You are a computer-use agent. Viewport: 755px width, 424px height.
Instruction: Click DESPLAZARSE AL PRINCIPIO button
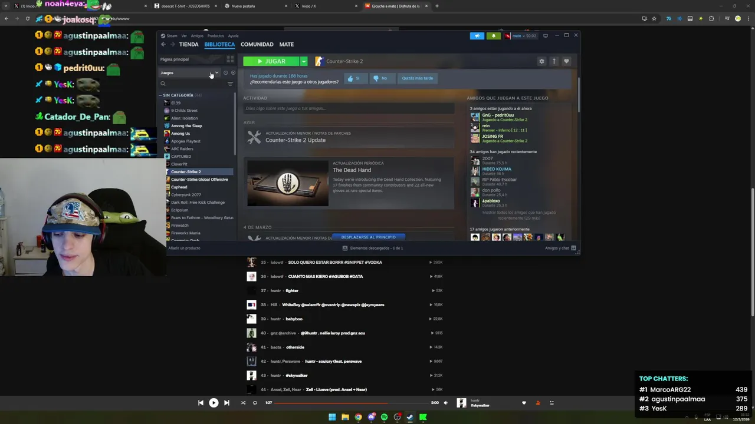pos(368,237)
